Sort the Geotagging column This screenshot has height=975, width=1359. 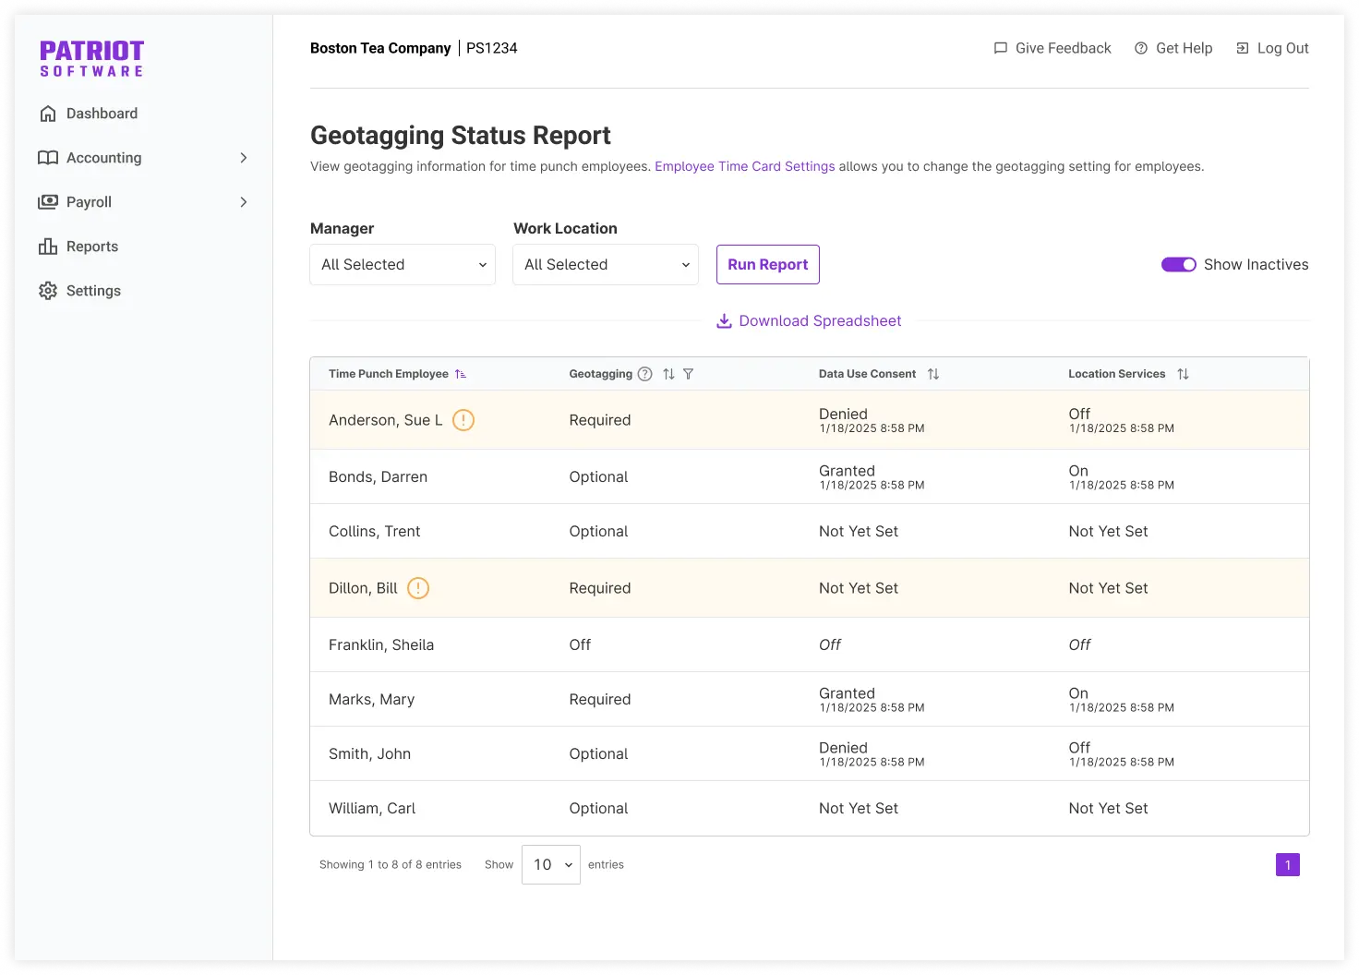pos(668,374)
